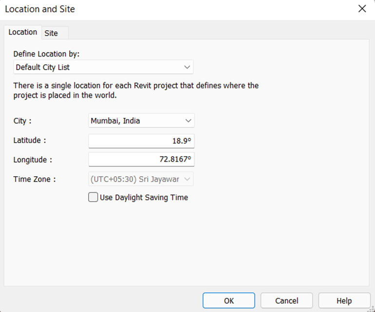The image size is (375, 312).
Task: Open the Help button
Action: tap(344, 300)
